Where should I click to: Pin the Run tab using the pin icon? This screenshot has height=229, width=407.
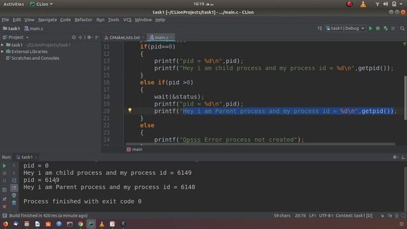click(4, 199)
